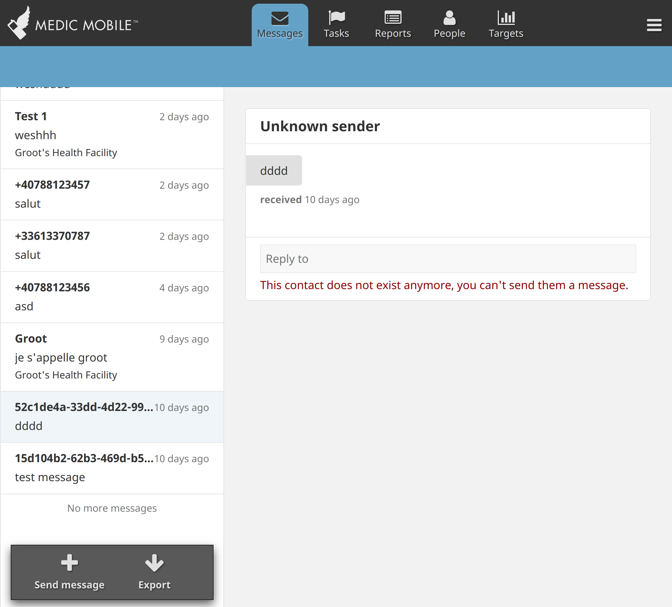The height and width of the screenshot is (607, 672).
Task: Open the conversation from Groot
Action: coord(112,357)
